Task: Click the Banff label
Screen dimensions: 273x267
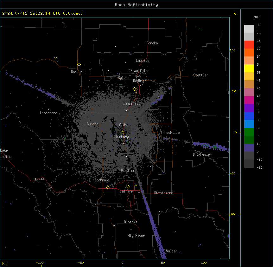Action: coord(39,180)
